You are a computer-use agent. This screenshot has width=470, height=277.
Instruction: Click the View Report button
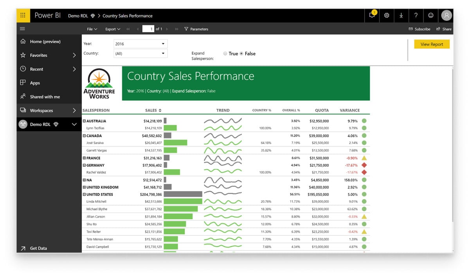click(432, 44)
